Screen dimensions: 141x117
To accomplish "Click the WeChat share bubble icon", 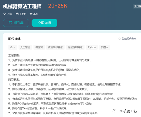I will pos(119,39).
